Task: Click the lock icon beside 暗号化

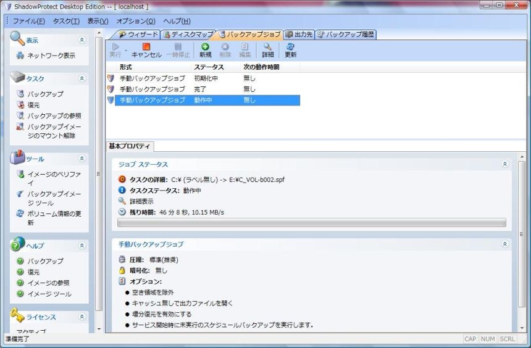Action: coord(122,270)
